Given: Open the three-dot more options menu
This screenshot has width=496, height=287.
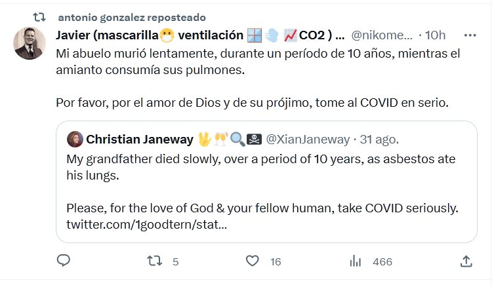Looking at the screenshot, I should [x=470, y=35].
